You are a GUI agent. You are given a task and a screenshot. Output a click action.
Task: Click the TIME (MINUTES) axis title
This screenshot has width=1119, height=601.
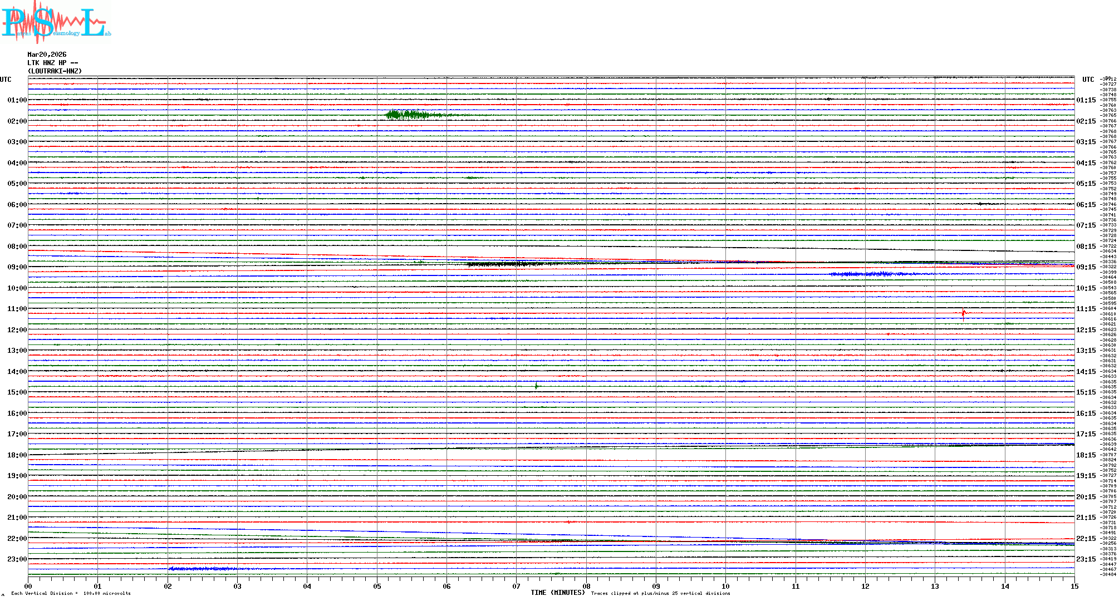click(558, 593)
